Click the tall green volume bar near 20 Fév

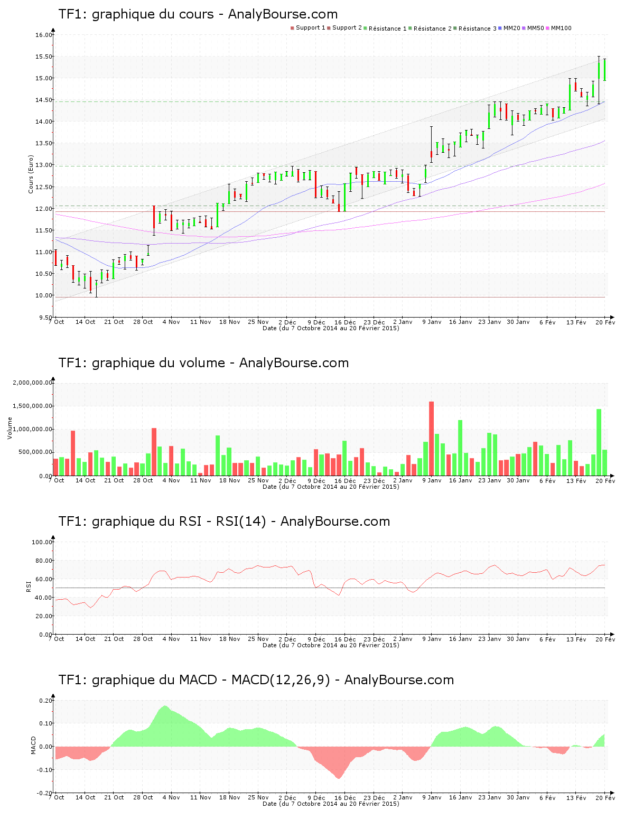click(599, 442)
